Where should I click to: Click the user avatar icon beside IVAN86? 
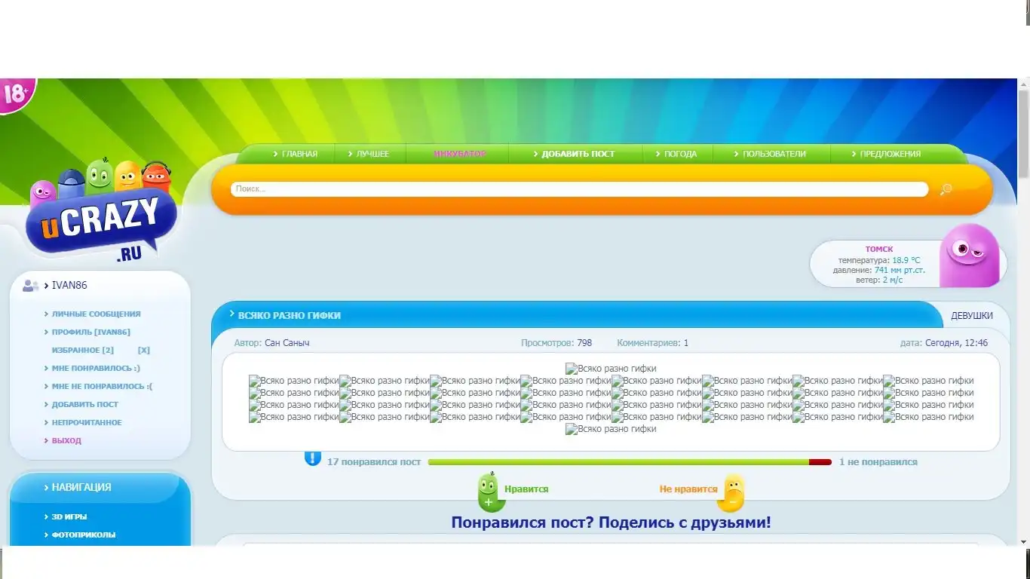tap(31, 286)
